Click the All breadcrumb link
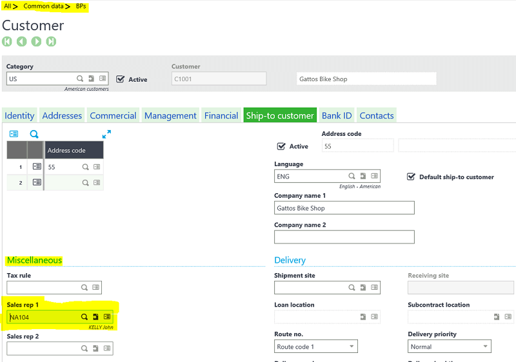This screenshot has width=516, height=362. point(8,6)
